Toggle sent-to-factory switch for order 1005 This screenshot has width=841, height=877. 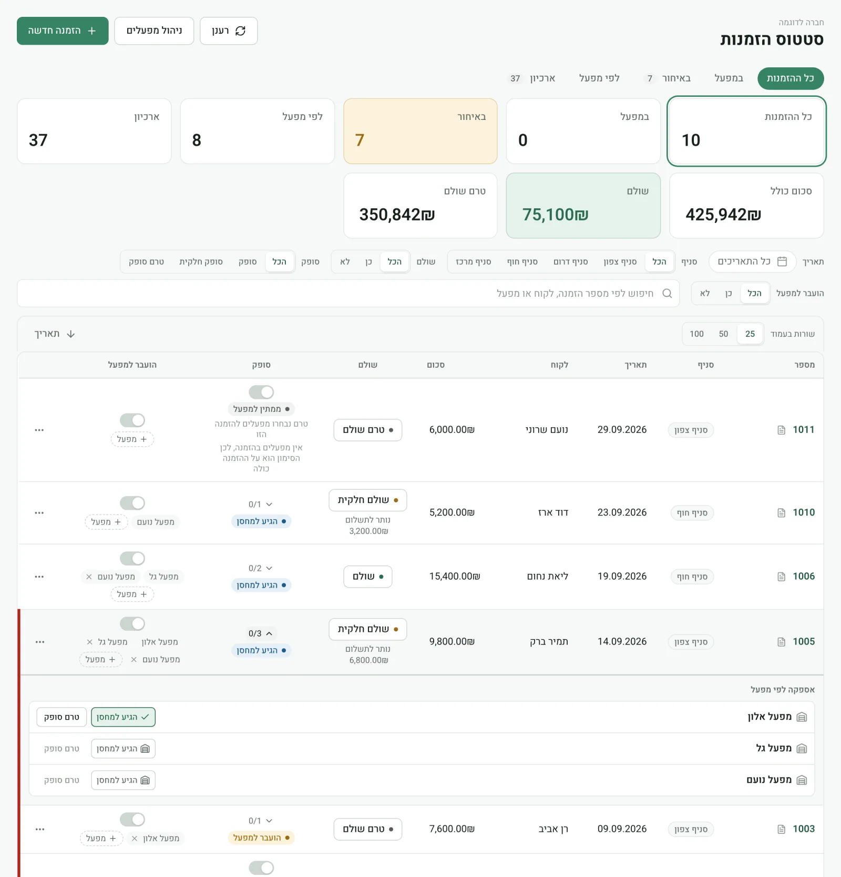[132, 623]
